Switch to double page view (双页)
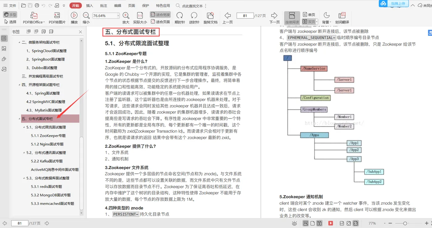Screen dimensions: 432x228 click(x=309, y=22)
